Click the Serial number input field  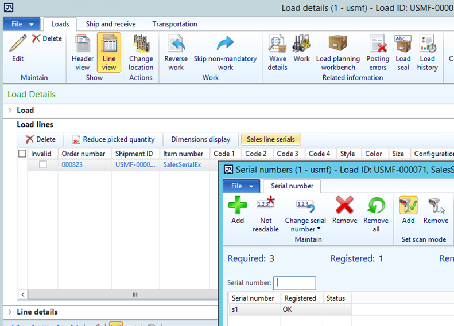294,283
